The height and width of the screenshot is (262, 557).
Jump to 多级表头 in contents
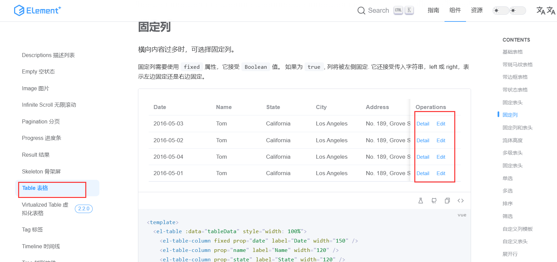pyautogui.click(x=513, y=153)
